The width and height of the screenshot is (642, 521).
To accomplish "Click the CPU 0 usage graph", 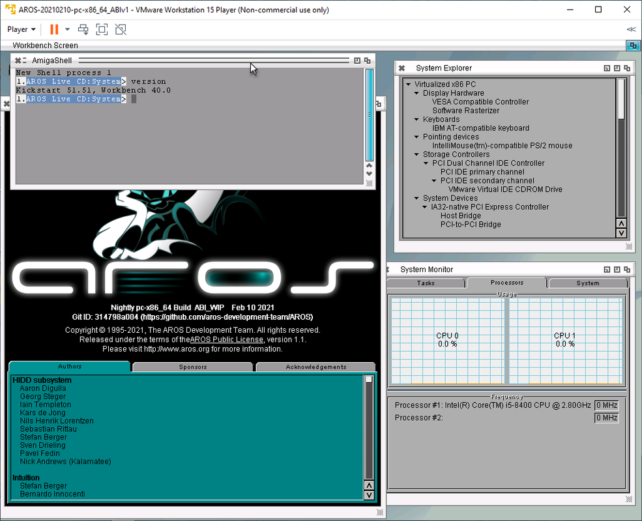I will pos(448,341).
